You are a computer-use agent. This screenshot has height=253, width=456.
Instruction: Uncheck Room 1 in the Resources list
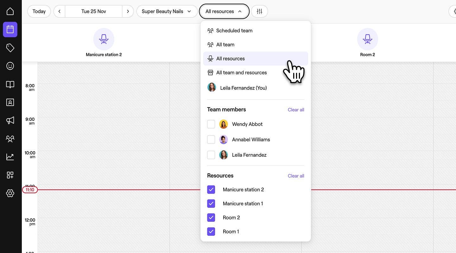click(211, 231)
